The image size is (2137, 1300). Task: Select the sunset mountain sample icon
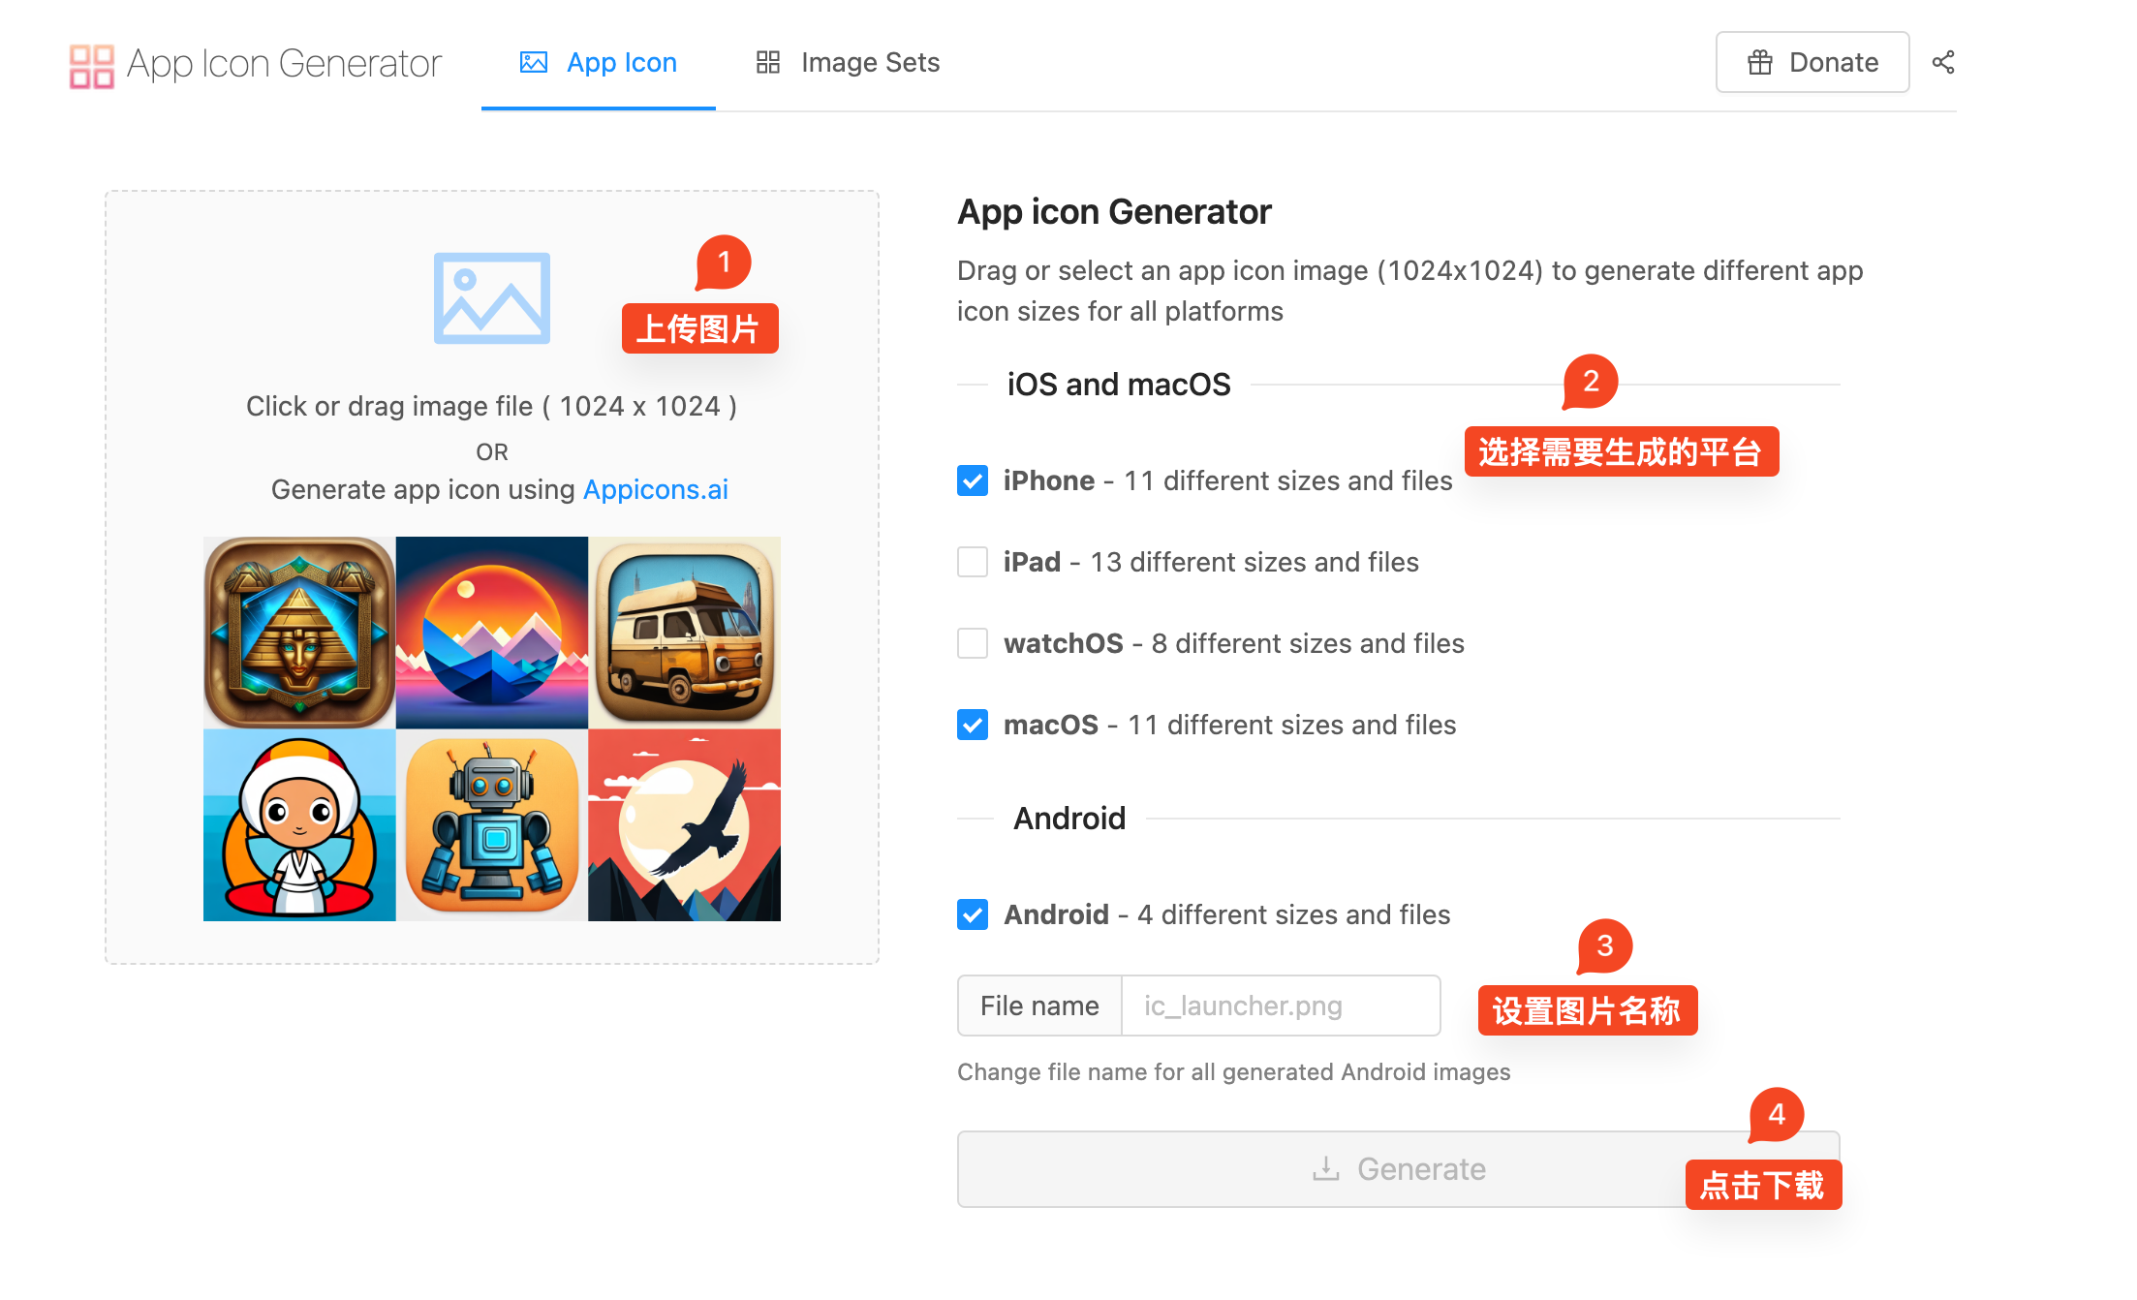492,632
